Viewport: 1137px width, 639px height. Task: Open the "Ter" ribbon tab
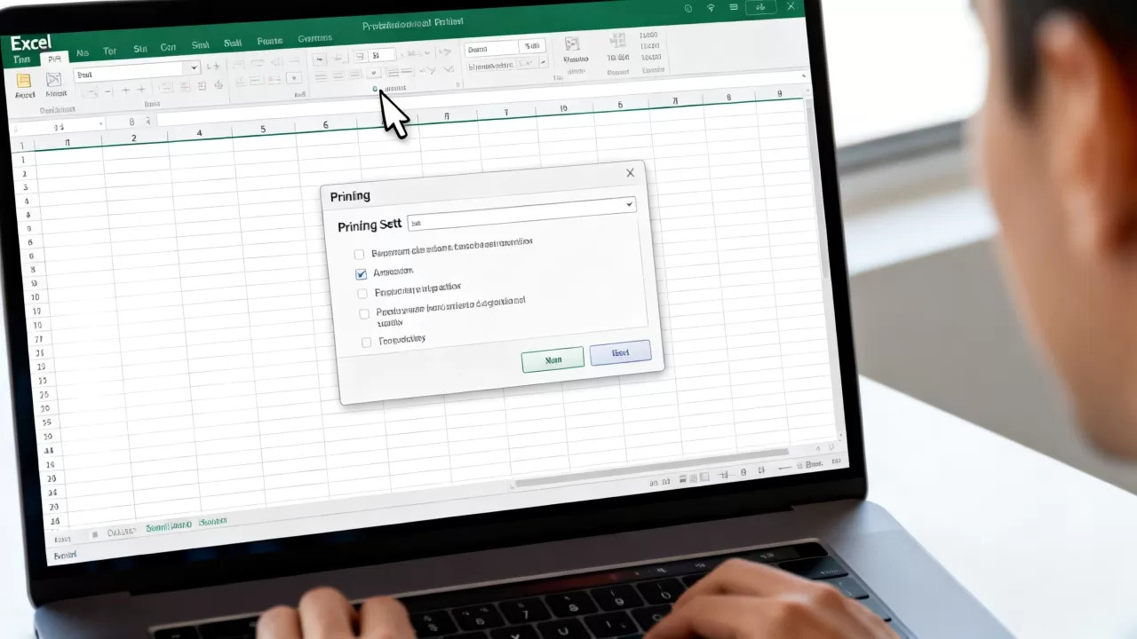(110, 51)
